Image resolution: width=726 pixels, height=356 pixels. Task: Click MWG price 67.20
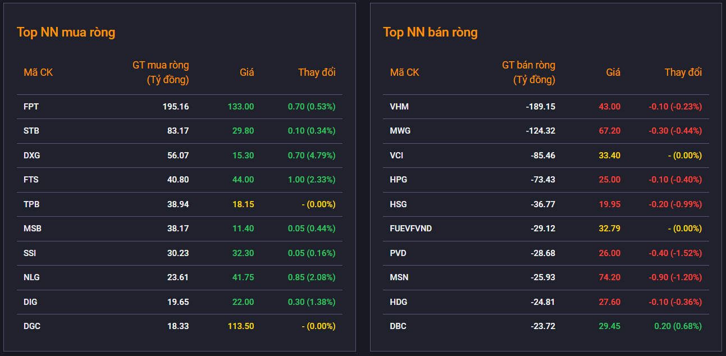pos(610,131)
